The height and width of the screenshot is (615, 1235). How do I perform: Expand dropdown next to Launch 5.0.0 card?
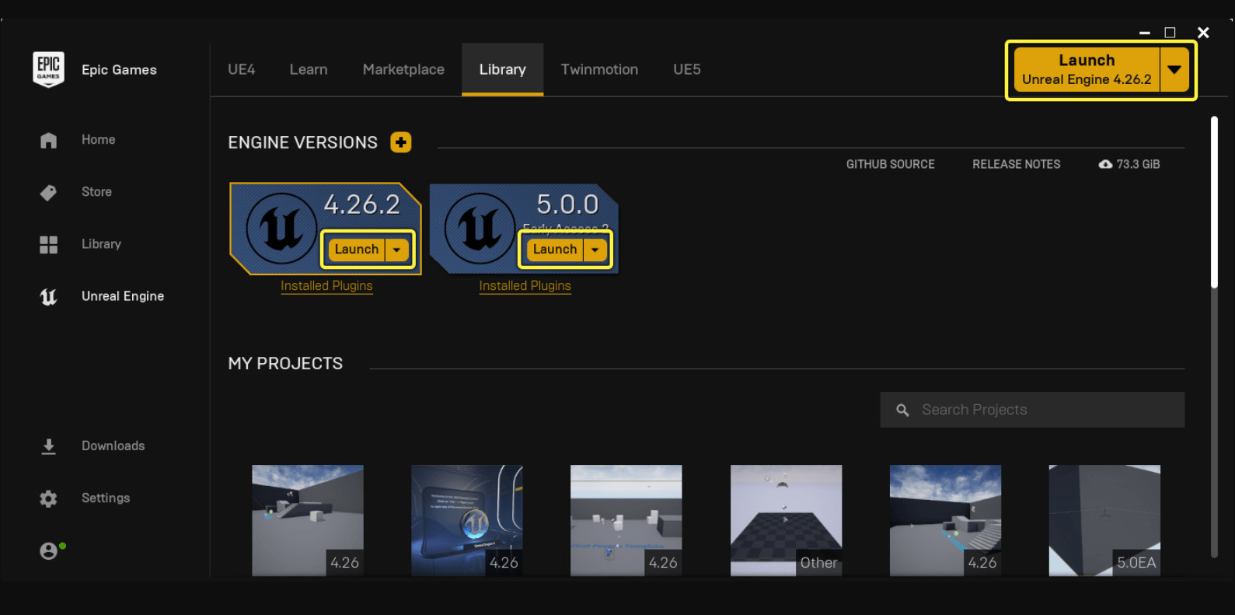(595, 250)
